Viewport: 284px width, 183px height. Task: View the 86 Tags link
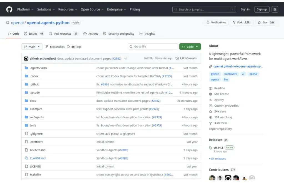pos(74,47)
